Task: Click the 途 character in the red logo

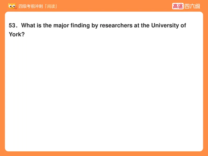Action: (x=181, y=6)
